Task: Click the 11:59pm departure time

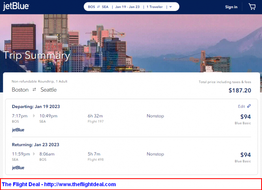Action: (x=21, y=154)
